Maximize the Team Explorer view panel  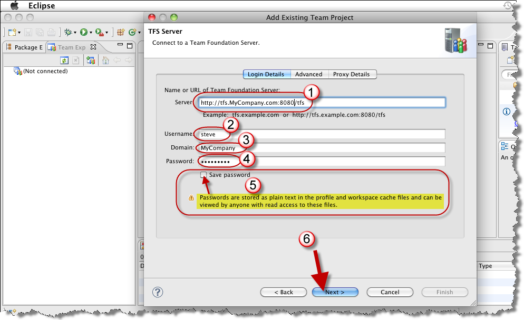(130, 46)
